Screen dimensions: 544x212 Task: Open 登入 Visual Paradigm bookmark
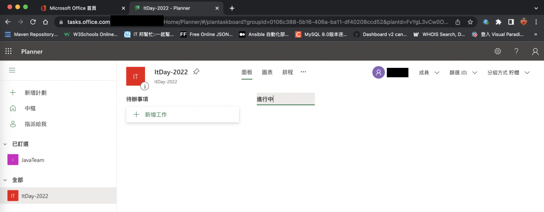(x=497, y=34)
